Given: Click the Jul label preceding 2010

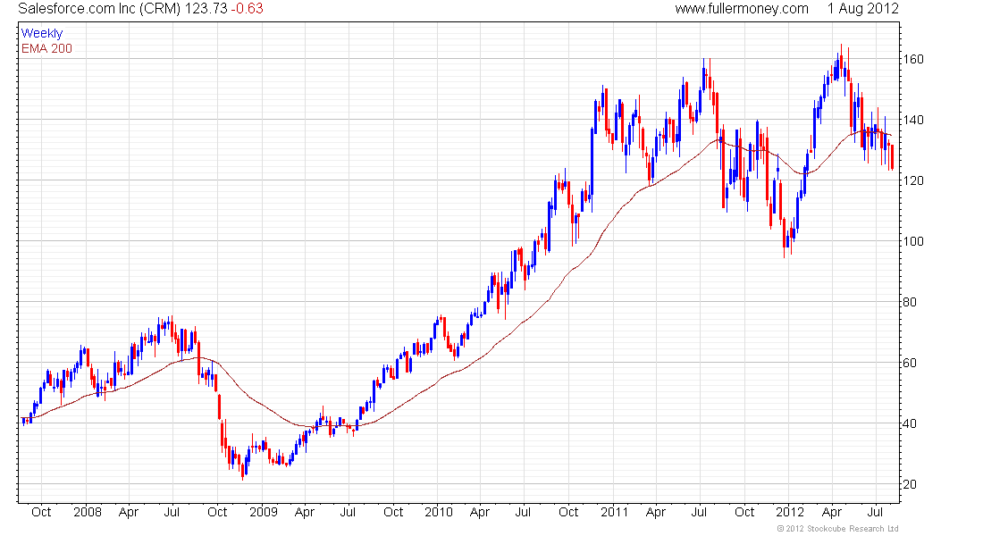Looking at the screenshot, I should (x=348, y=512).
